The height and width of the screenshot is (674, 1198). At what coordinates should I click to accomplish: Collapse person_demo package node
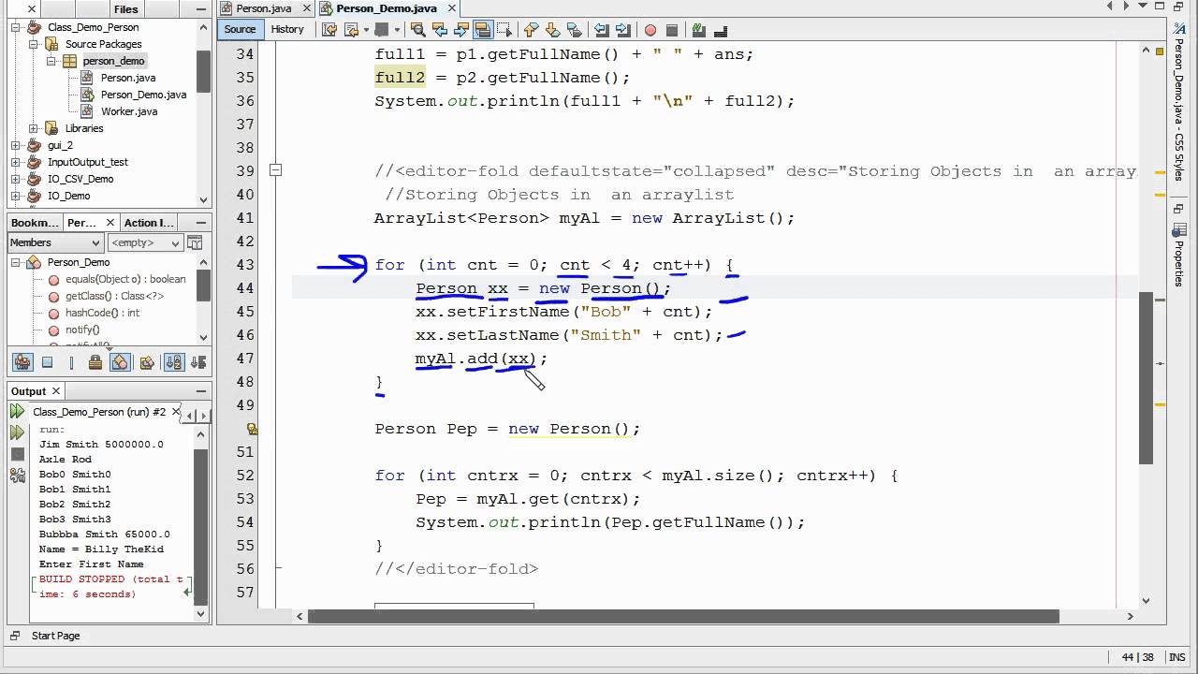(x=51, y=61)
